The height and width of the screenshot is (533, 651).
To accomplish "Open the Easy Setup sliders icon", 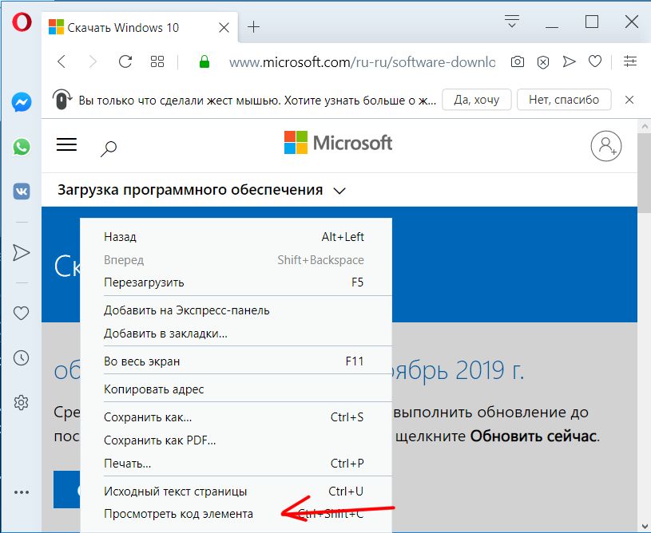I will [x=631, y=61].
